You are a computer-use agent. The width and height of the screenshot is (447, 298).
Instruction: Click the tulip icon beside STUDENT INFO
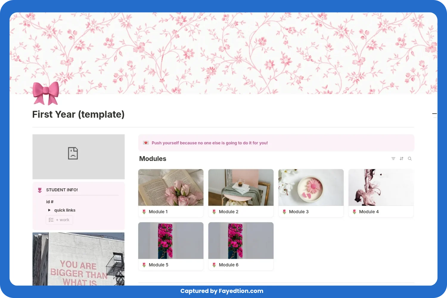pos(40,190)
